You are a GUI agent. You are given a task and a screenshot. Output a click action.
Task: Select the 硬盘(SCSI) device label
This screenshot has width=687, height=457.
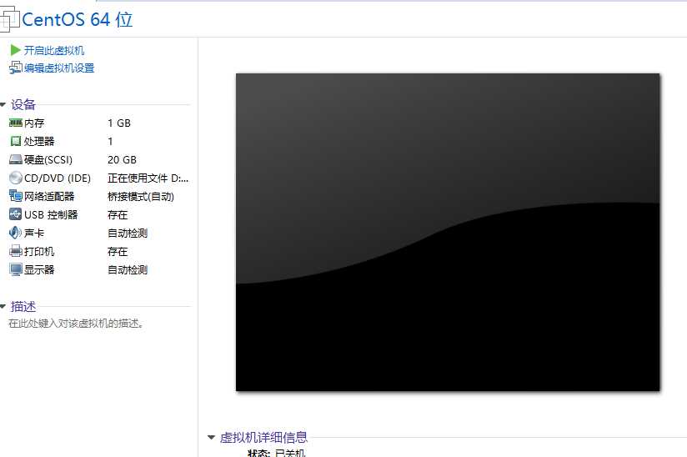(x=48, y=159)
